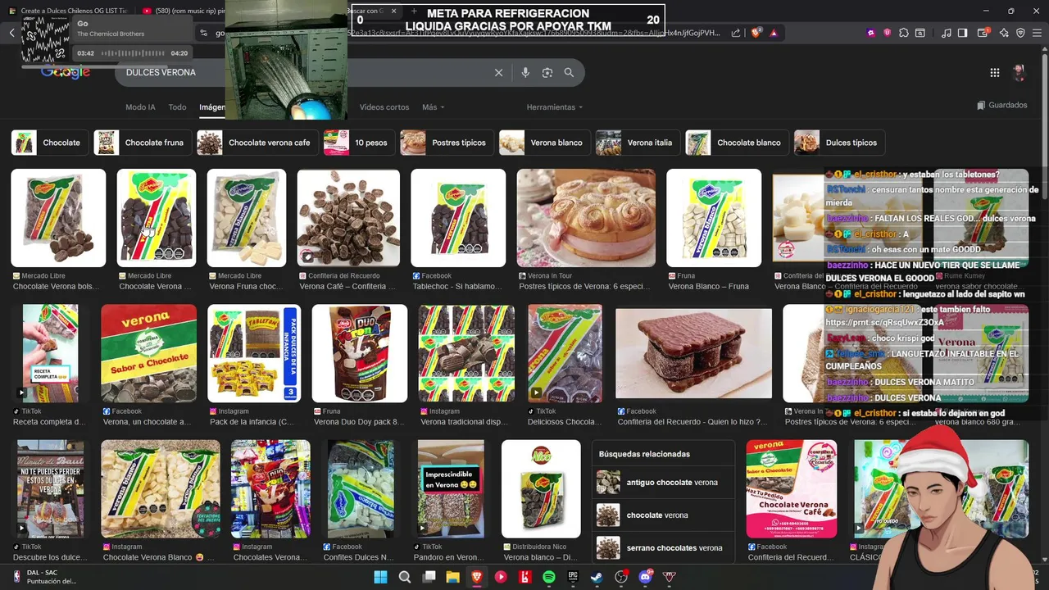This screenshot has width=1049, height=590.
Task: Open Google Lens image search icon
Action: pyautogui.click(x=547, y=73)
